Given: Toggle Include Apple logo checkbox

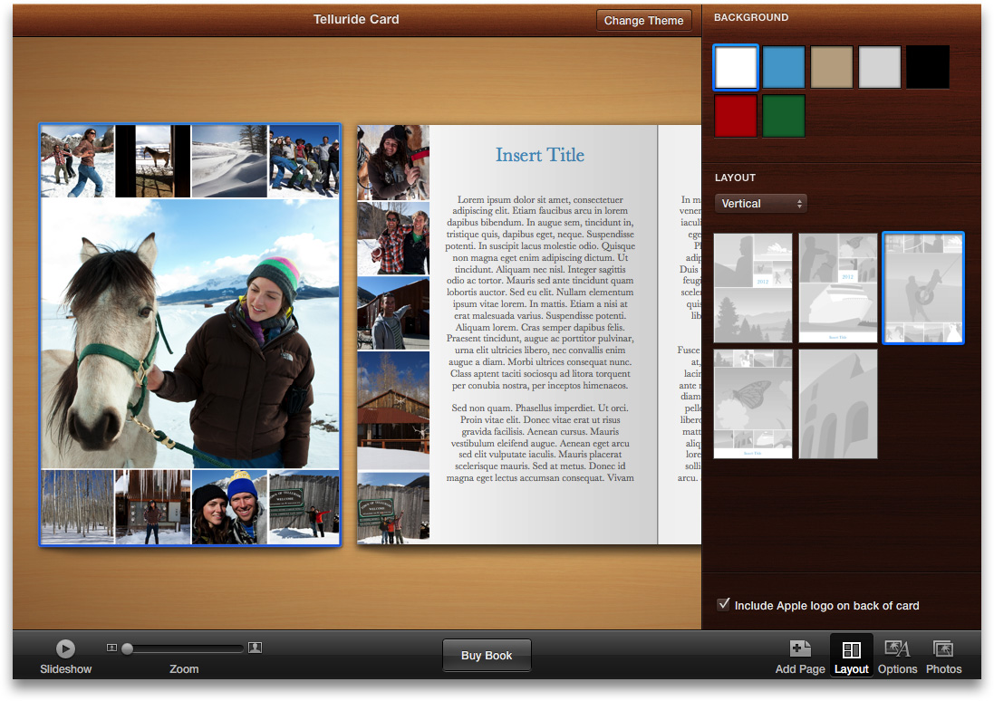Looking at the screenshot, I should pyautogui.click(x=723, y=604).
